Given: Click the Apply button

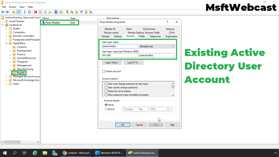Looking at the screenshot, I should tap(156, 125).
